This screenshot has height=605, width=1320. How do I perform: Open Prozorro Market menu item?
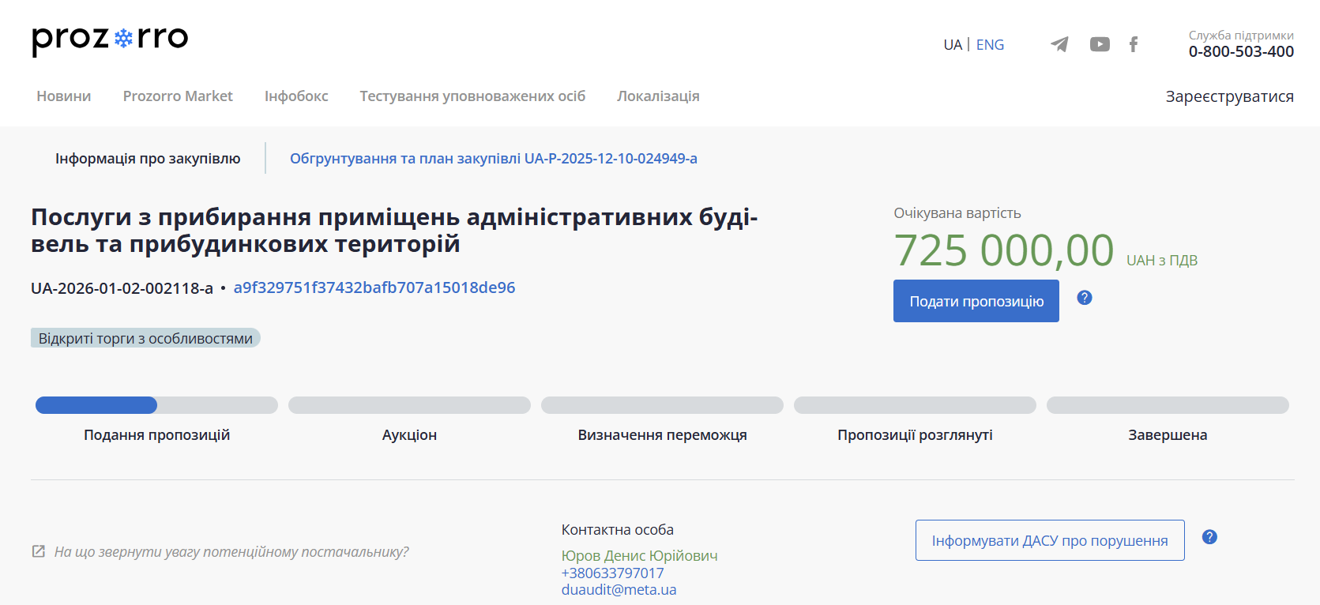coord(178,96)
